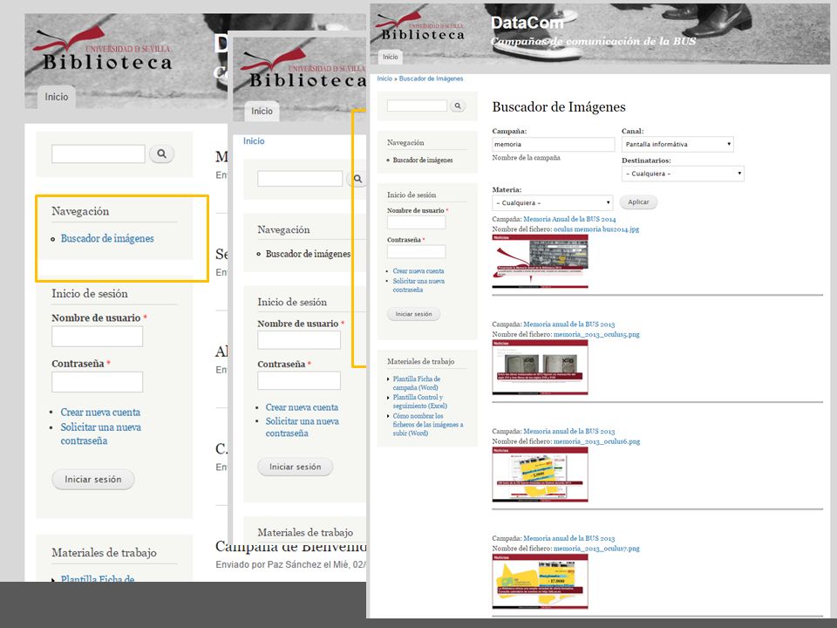
Task: Click the search field in the middle window
Action: click(300, 179)
